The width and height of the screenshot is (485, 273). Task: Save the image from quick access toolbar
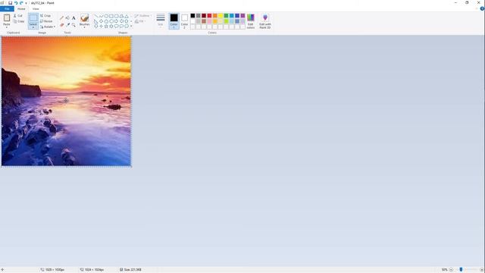(10, 3)
